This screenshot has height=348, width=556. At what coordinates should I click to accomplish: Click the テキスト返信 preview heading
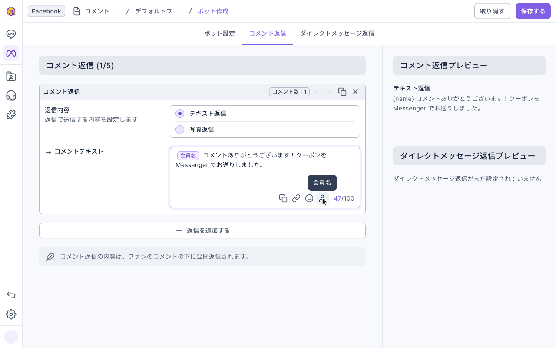(x=411, y=88)
